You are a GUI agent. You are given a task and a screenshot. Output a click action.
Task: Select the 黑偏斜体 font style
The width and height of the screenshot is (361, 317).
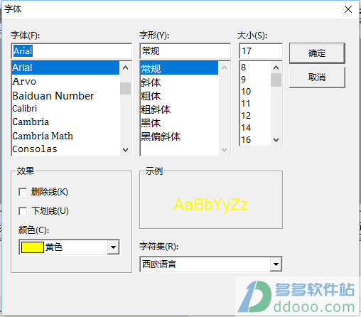(179, 136)
